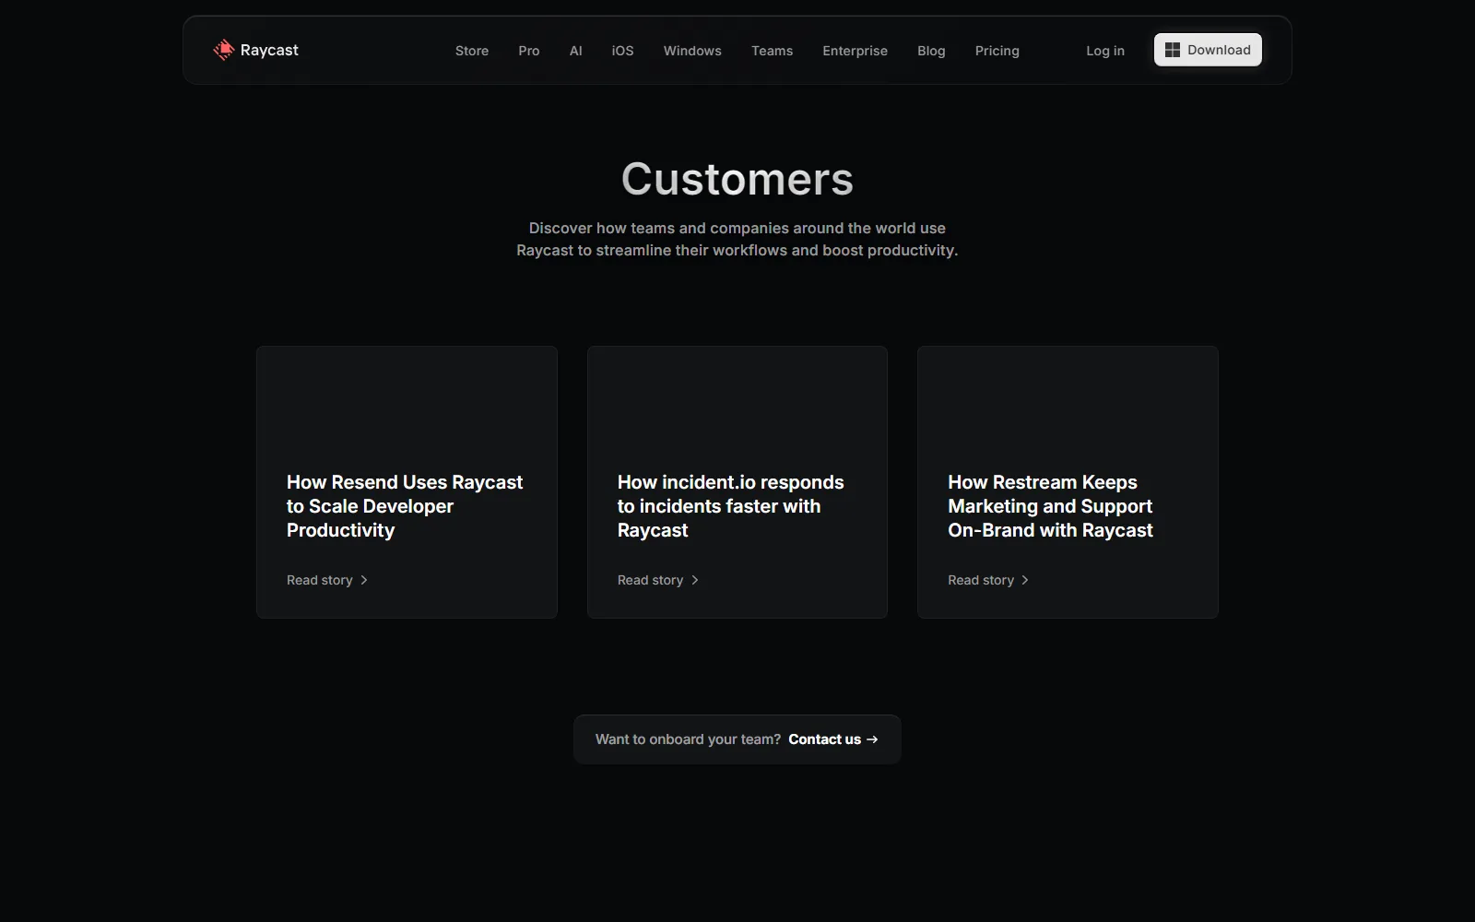View the Pricing page
Image resolution: width=1475 pixels, height=922 pixels.
(997, 51)
